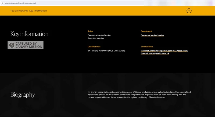Click the Roles label

click(90, 31)
